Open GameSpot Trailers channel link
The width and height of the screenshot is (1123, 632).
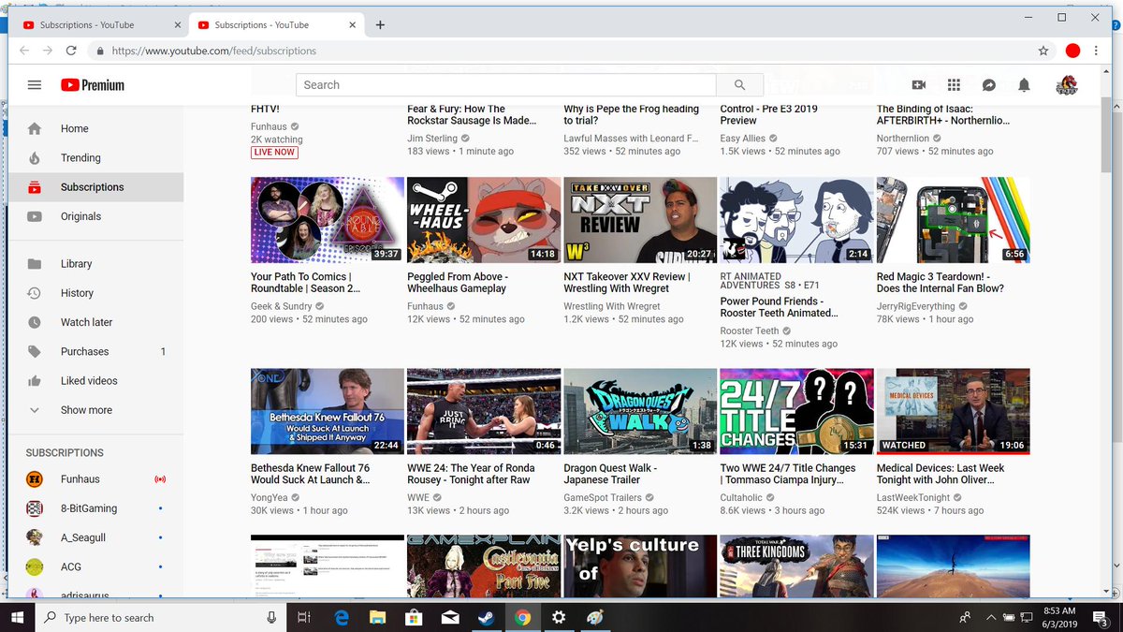coord(603,497)
